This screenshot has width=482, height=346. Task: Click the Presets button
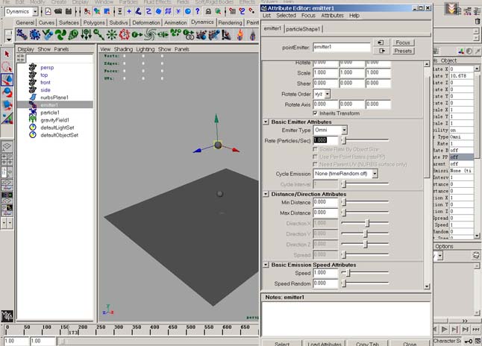coord(403,51)
